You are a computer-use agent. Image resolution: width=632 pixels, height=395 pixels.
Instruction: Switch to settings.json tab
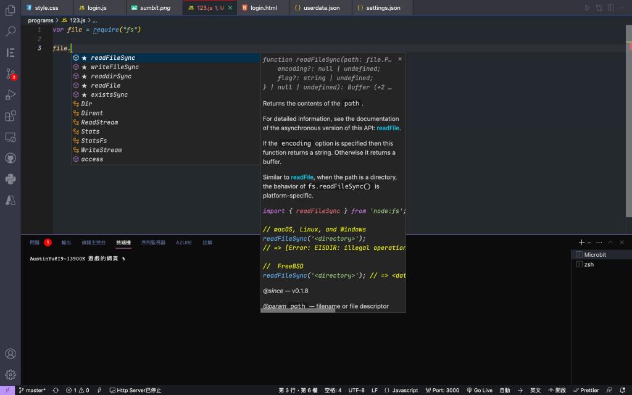click(x=383, y=7)
